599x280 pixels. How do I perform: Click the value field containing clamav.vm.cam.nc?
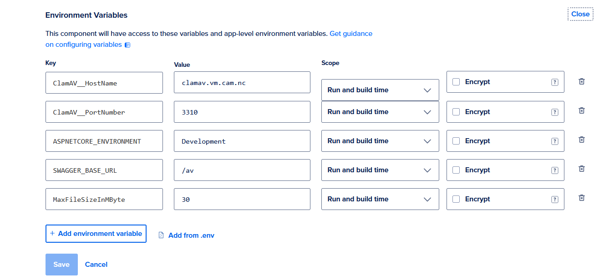(x=242, y=83)
